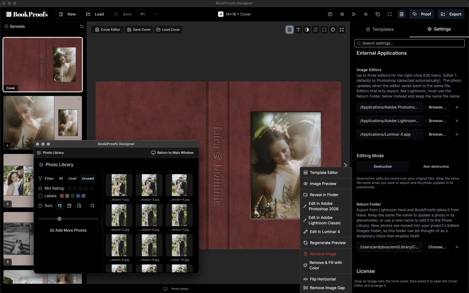This screenshot has height=293, width=469.
Task: Filter photo library by Unused
Action: coord(88,178)
